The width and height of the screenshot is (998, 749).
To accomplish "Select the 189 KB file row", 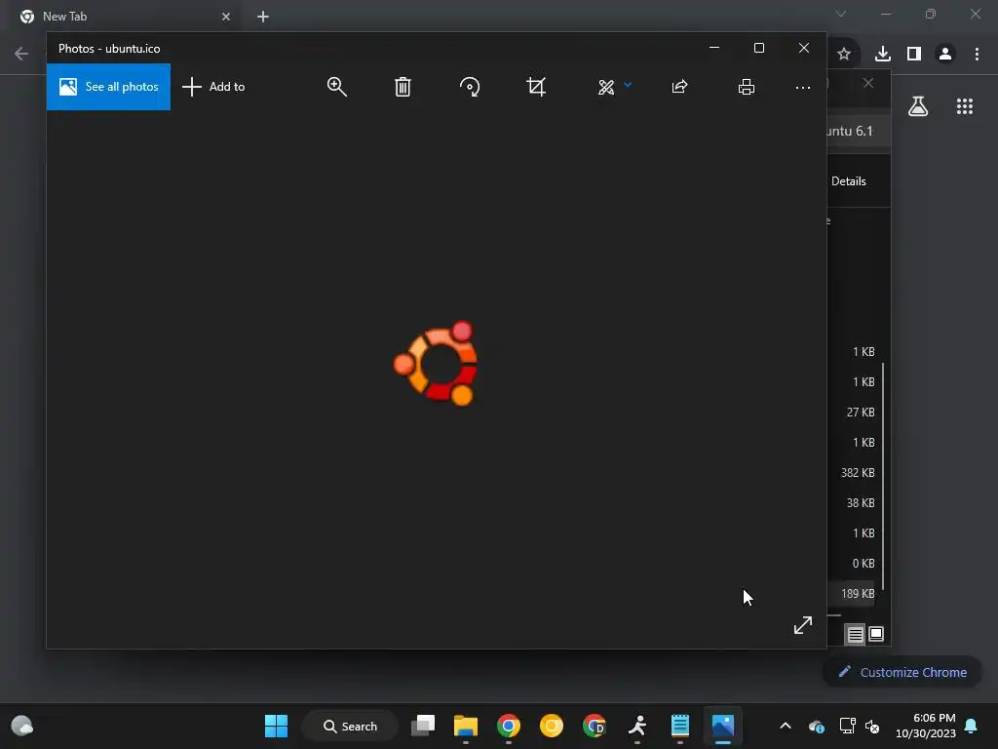I will coord(851,594).
